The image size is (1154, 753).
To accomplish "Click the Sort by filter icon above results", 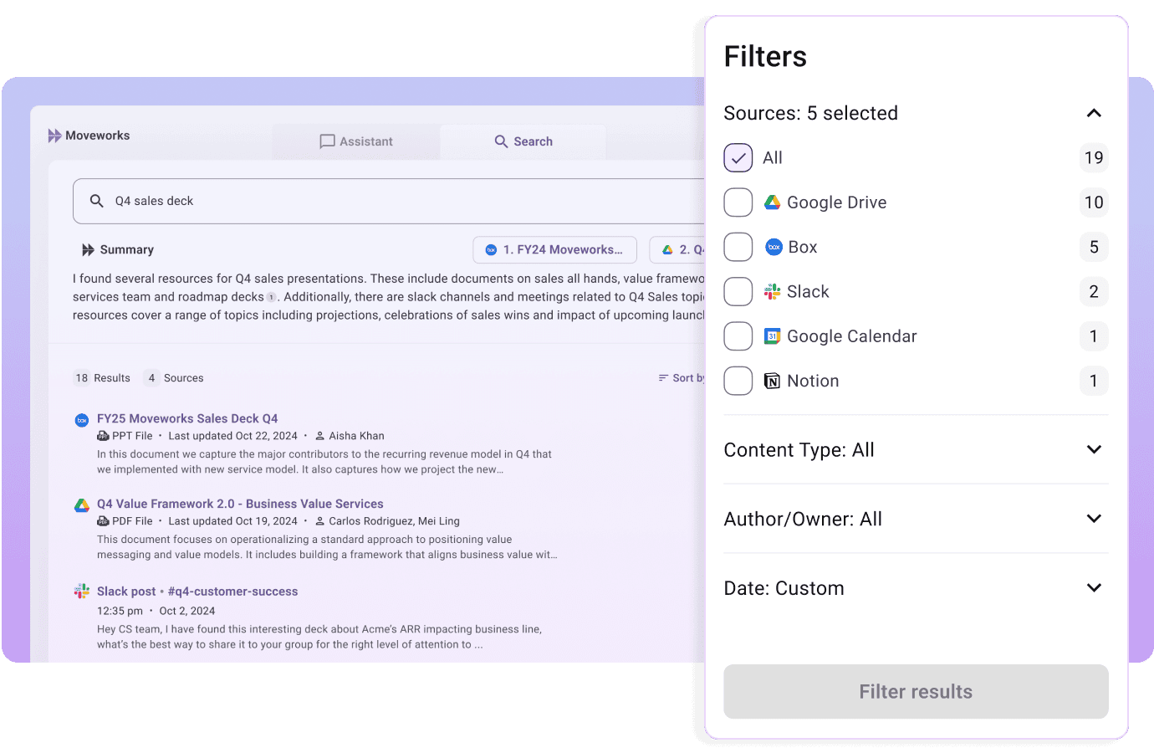I will tap(663, 377).
